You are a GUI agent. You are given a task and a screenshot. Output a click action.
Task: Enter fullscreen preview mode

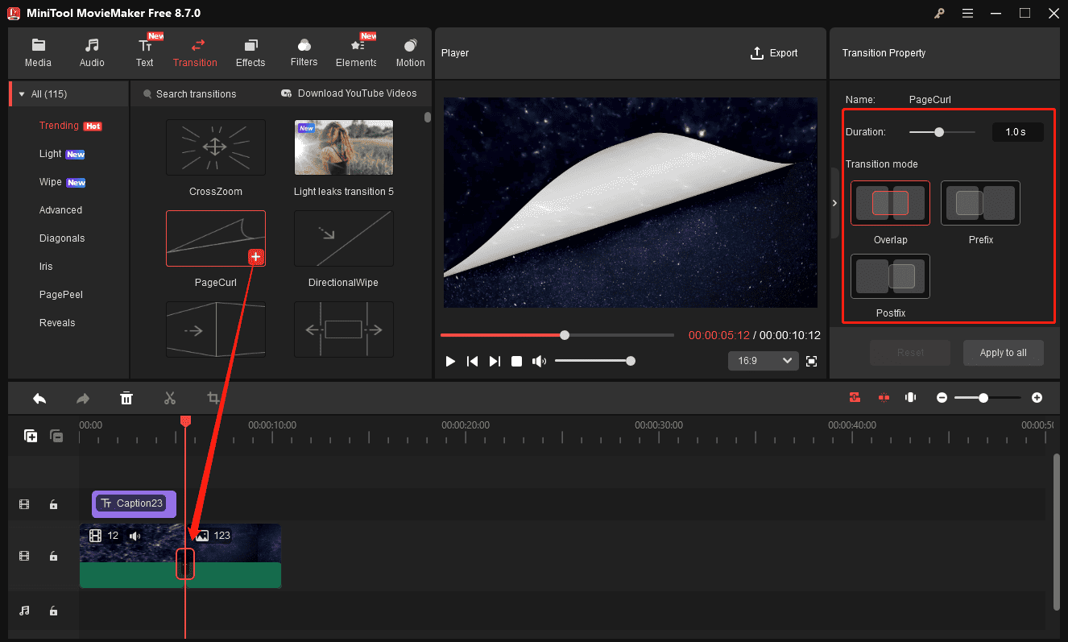(x=811, y=361)
